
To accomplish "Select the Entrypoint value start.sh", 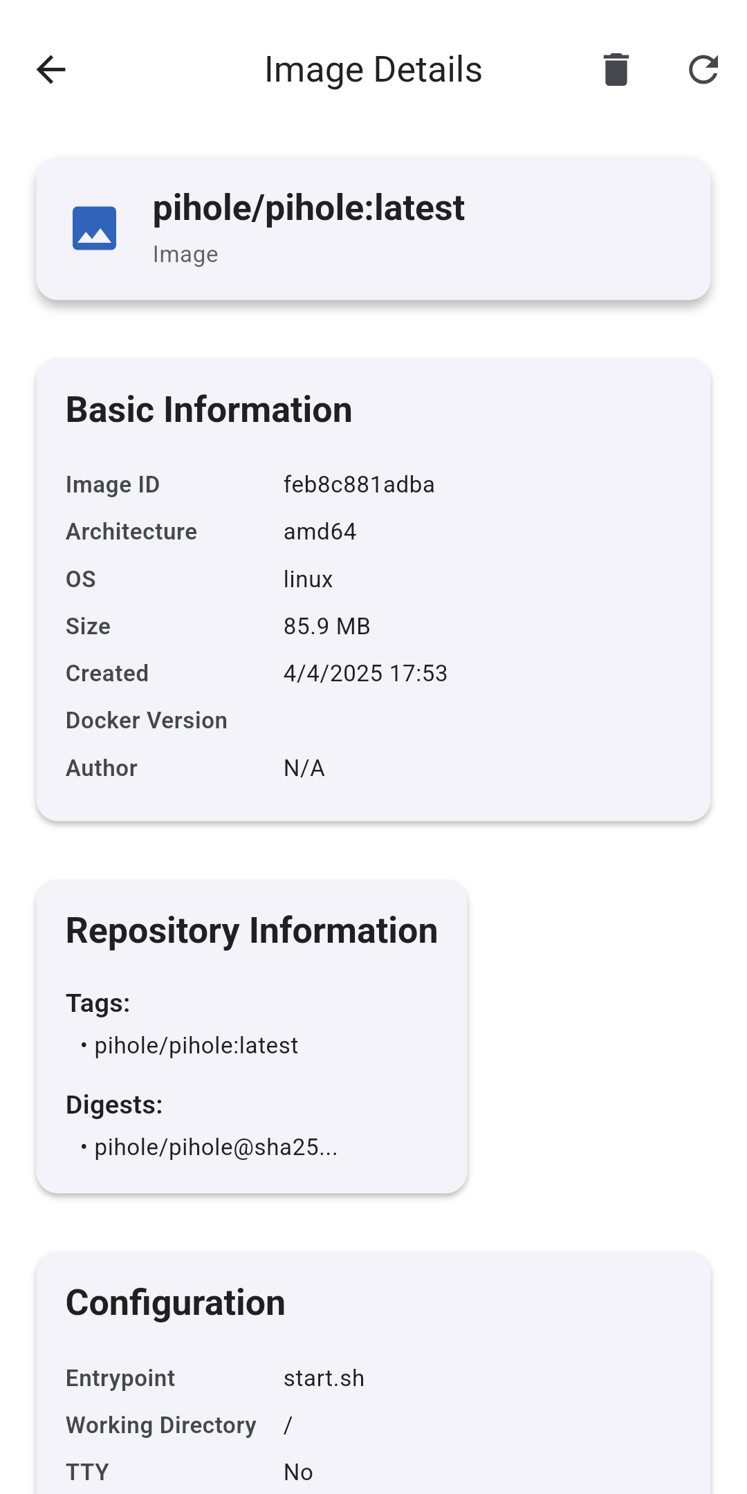I will pos(324,1378).
